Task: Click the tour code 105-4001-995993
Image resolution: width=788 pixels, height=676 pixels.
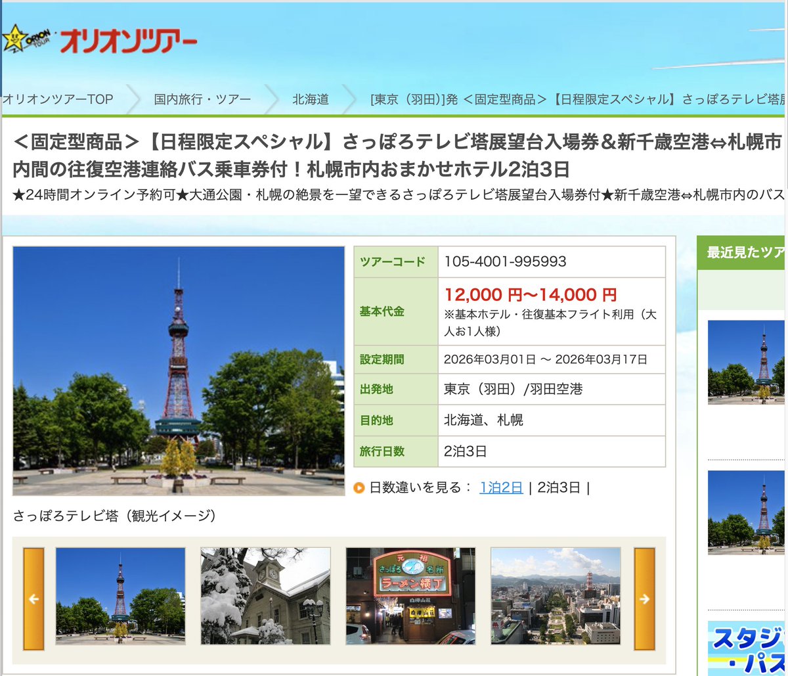Action: click(x=505, y=261)
